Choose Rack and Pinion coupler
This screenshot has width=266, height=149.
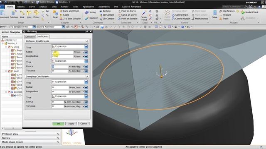69,11
